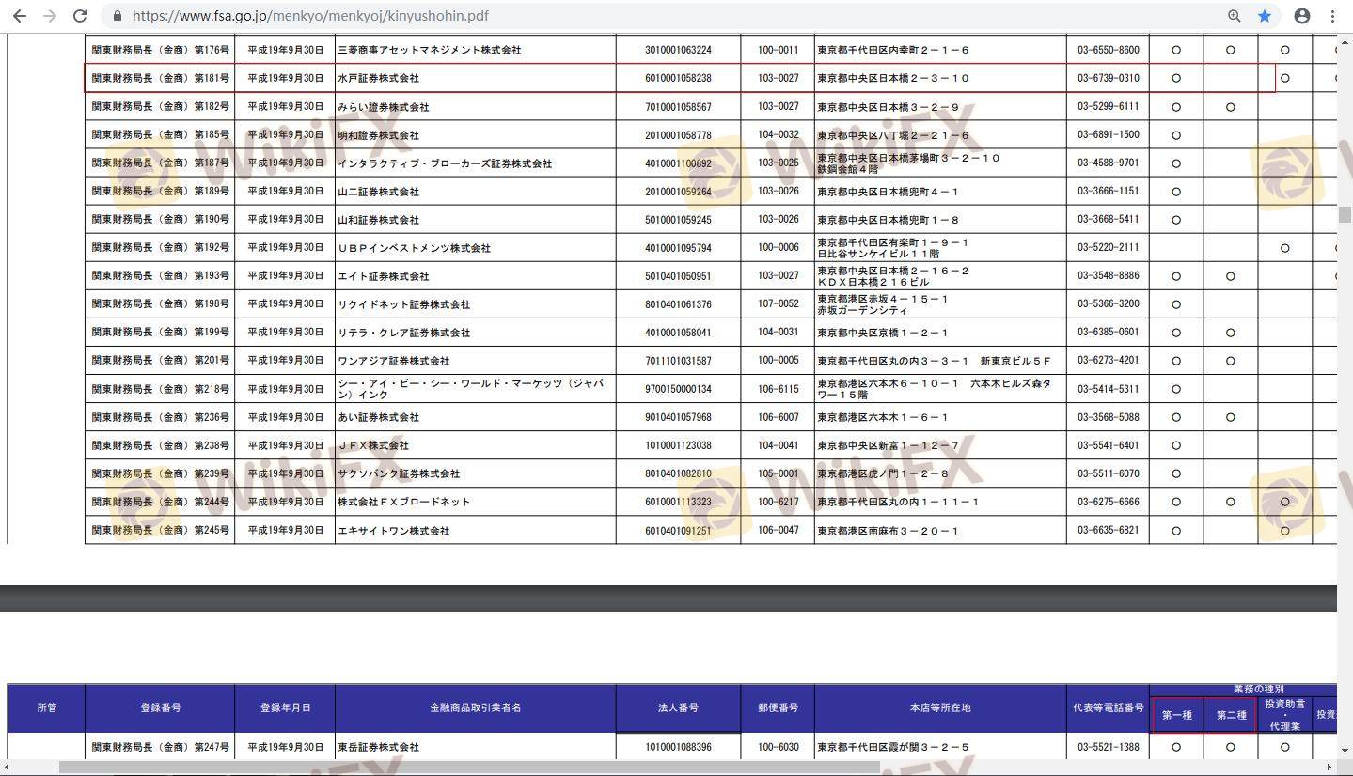Click the 第二種 column header

(1231, 716)
